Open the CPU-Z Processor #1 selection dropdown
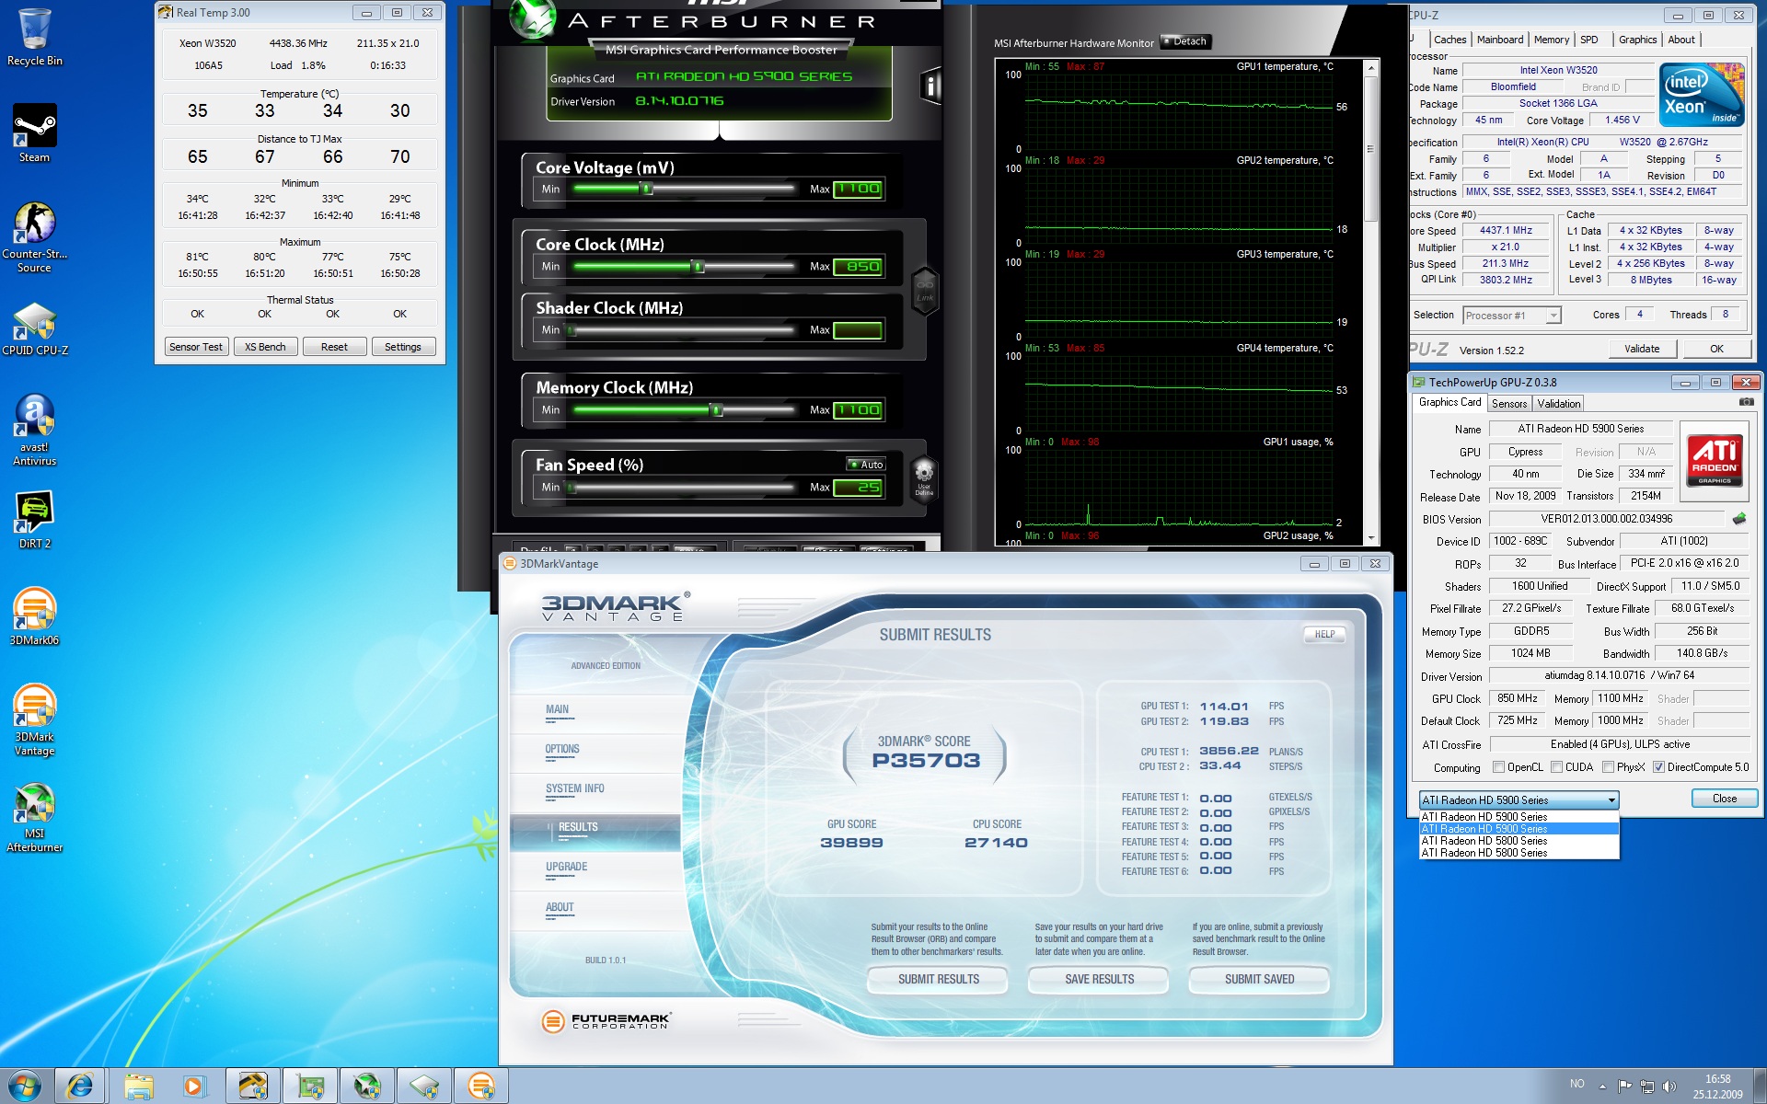Screen dimensions: 1767x1104 (x=1512, y=316)
